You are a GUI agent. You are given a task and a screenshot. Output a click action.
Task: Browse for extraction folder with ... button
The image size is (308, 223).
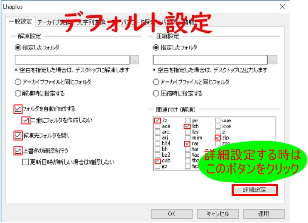135,60
